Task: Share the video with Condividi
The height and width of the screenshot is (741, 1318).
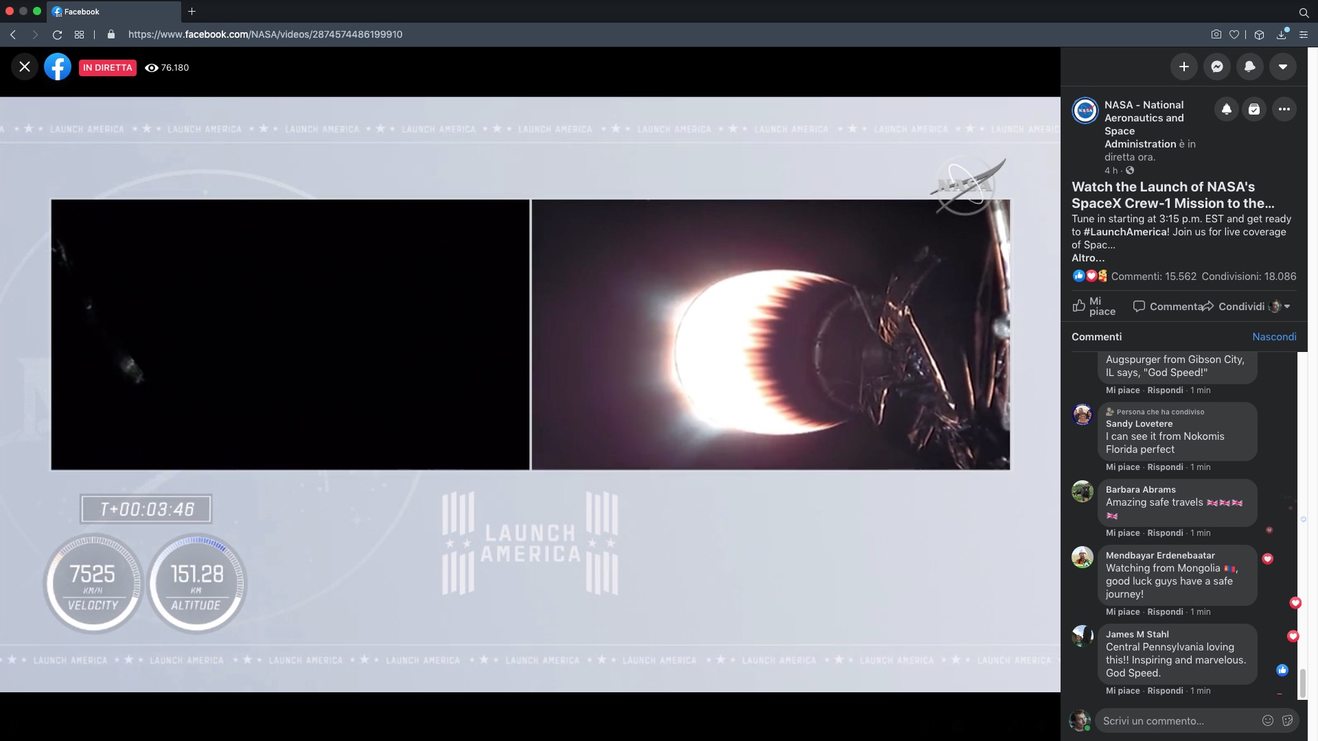Action: tap(1234, 306)
